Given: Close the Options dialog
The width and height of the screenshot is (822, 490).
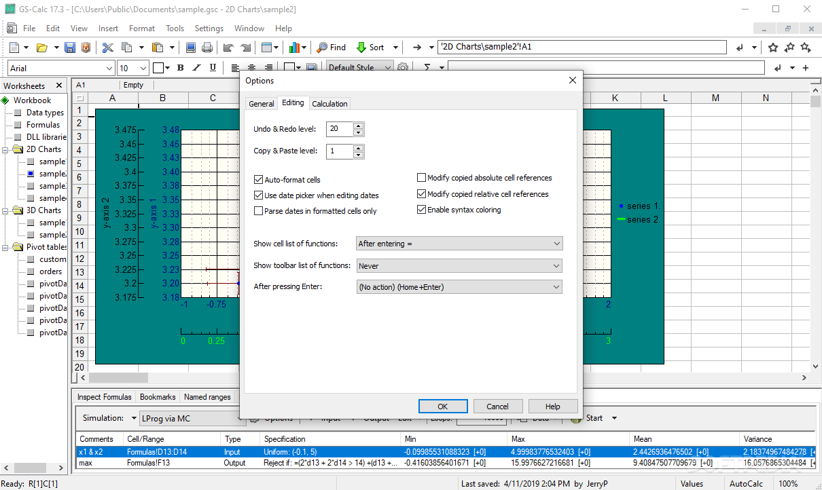Looking at the screenshot, I should pyautogui.click(x=572, y=80).
